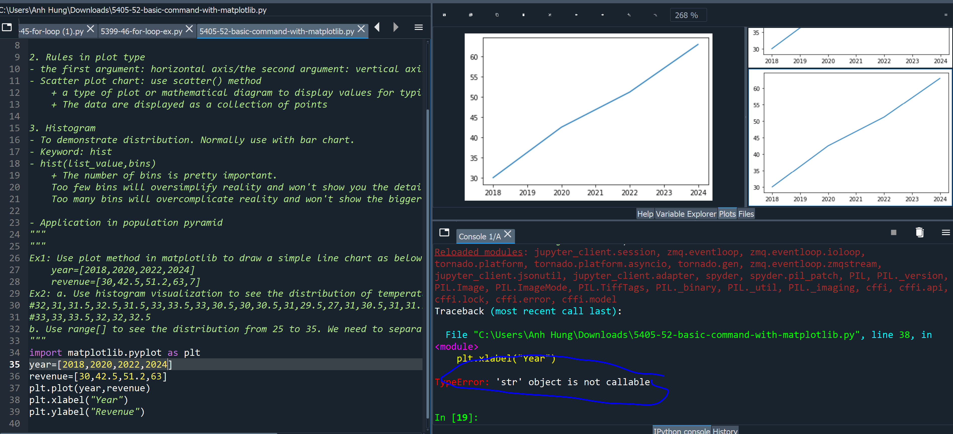Open file path link in traceback

(x=666, y=335)
